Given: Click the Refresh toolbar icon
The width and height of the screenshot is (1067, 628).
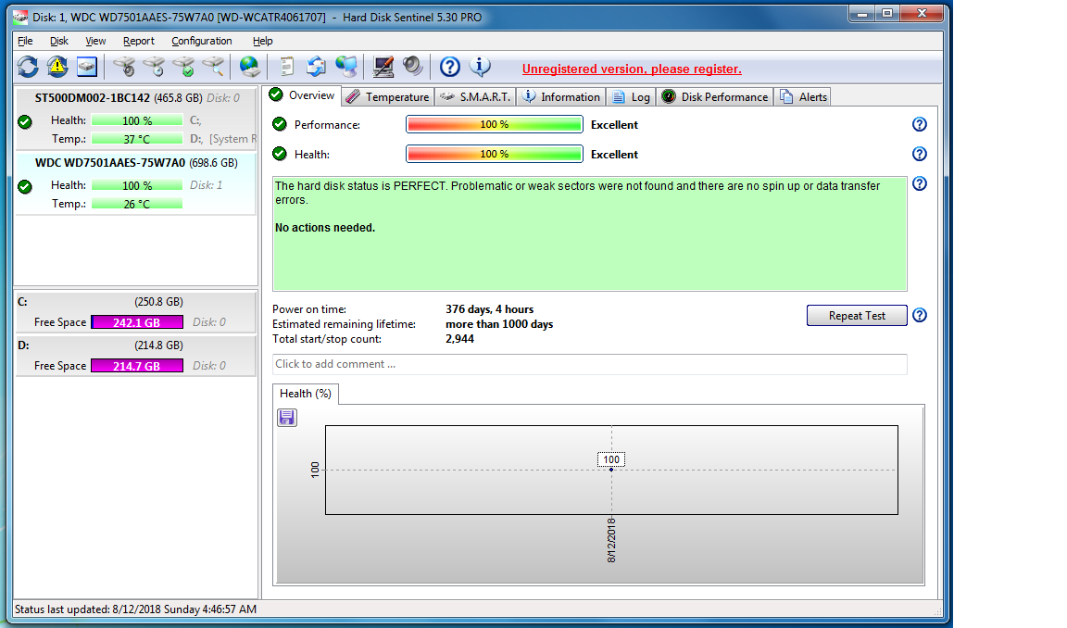Looking at the screenshot, I should click(28, 67).
